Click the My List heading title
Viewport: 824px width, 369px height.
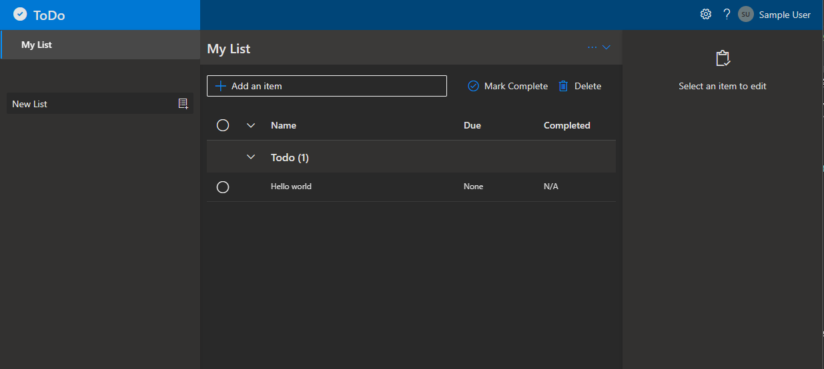tap(229, 49)
